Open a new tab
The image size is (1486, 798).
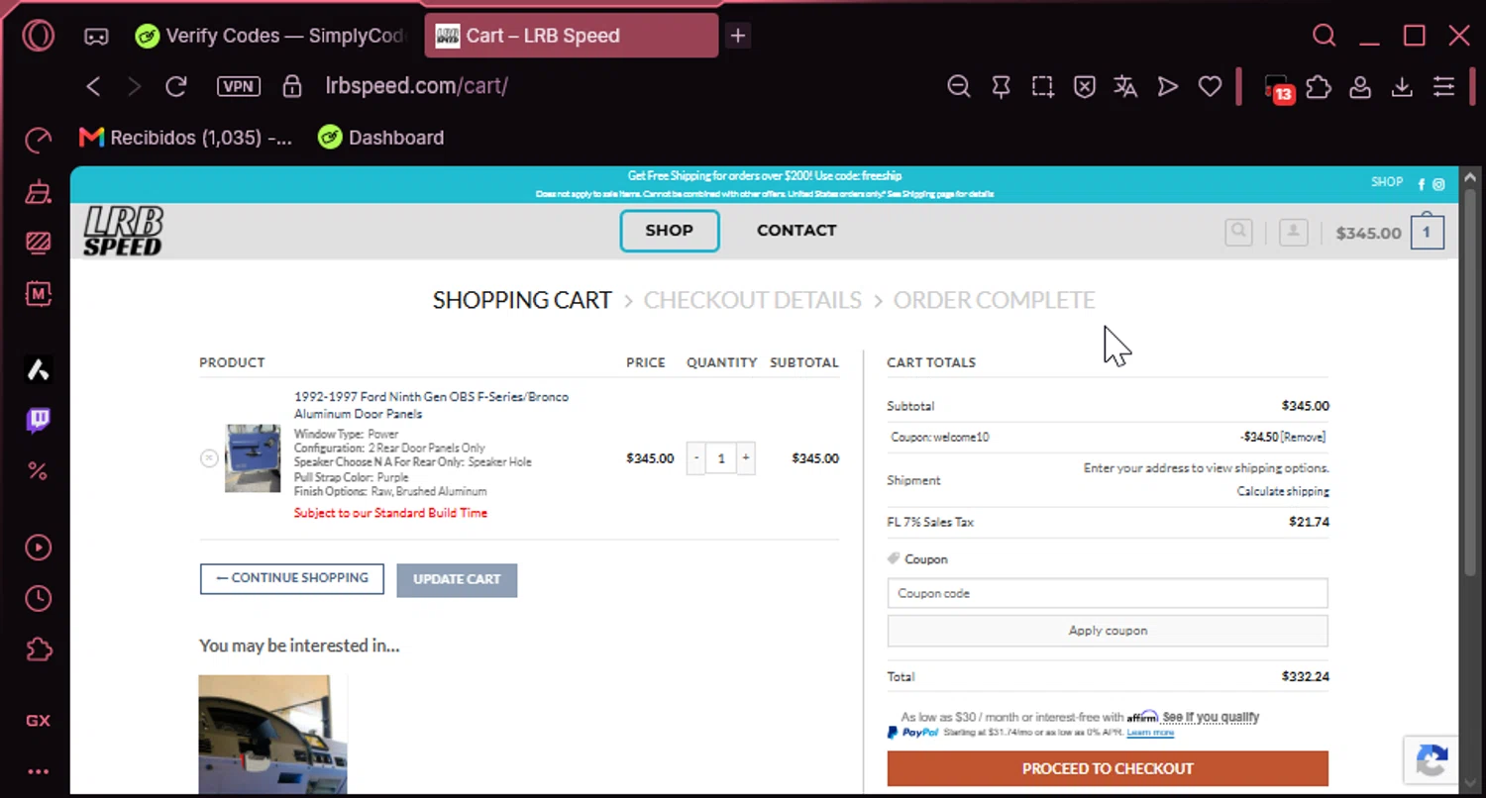738,36
